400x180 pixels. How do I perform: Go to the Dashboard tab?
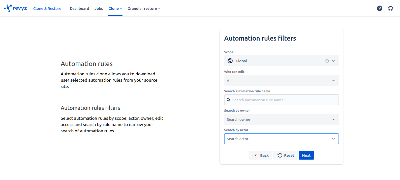[x=79, y=9]
